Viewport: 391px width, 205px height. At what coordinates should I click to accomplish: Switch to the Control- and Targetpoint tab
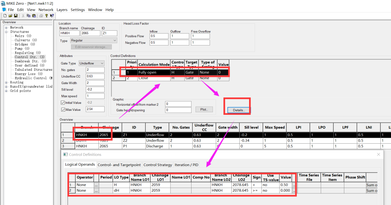pyautogui.click(x=119, y=165)
